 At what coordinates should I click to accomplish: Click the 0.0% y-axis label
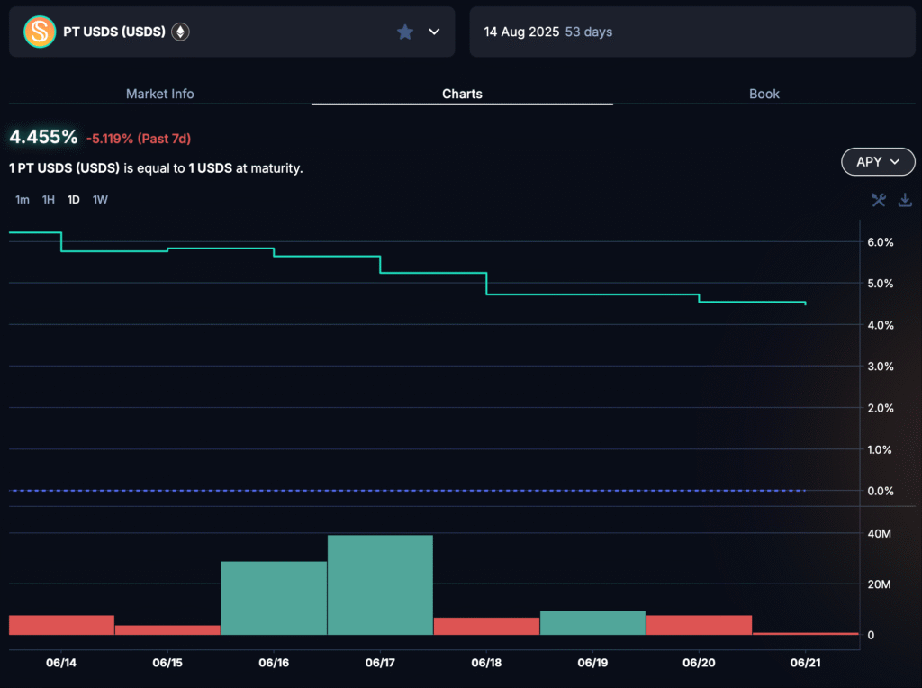click(x=881, y=491)
